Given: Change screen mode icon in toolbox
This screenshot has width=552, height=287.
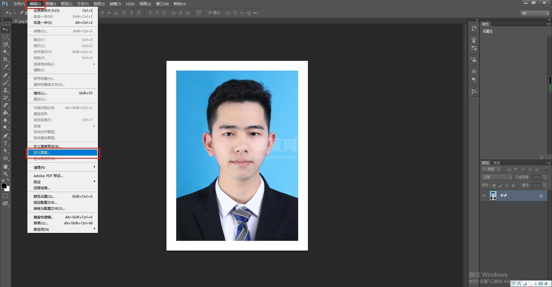Looking at the screenshot, I should (x=5, y=203).
